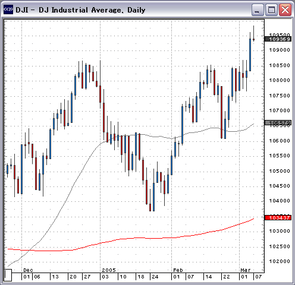Click the CQG application icon in title bar

(x=8, y=9)
